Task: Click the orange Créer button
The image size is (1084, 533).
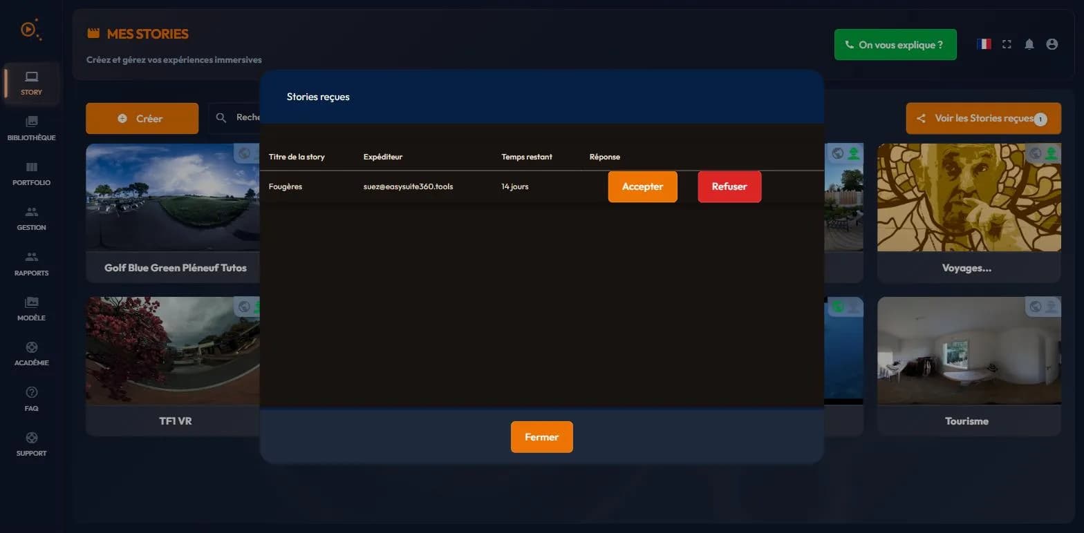Action: pos(142,119)
